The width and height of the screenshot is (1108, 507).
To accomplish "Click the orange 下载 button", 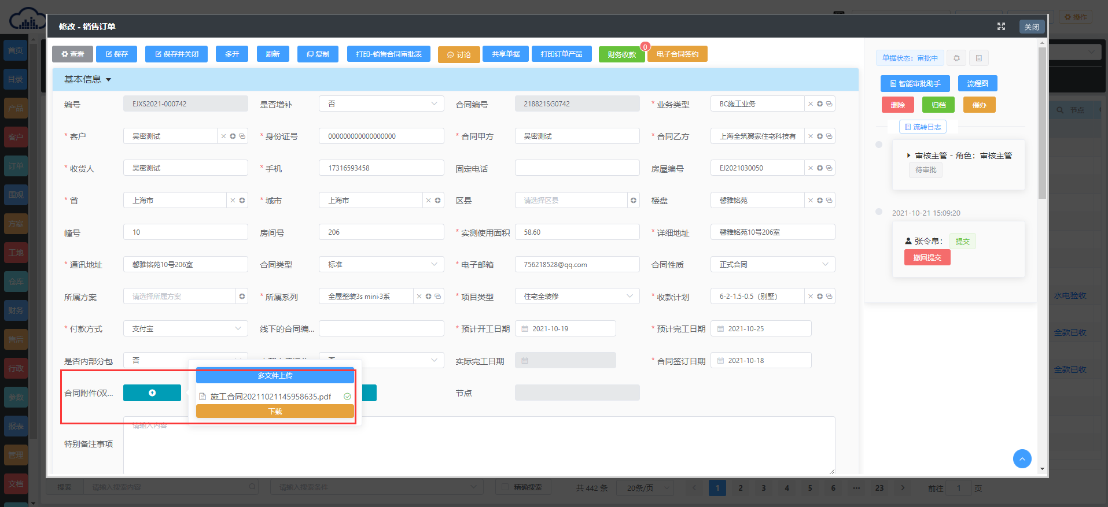I will click(x=275, y=412).
